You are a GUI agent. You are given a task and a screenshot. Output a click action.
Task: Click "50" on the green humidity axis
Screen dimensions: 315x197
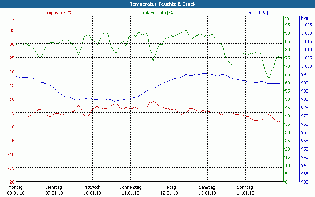(x=288, y=99)
